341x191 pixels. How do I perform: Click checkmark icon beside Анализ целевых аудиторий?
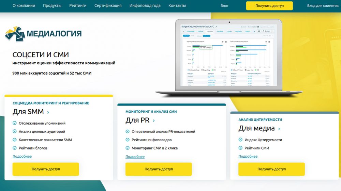(15, 131)
